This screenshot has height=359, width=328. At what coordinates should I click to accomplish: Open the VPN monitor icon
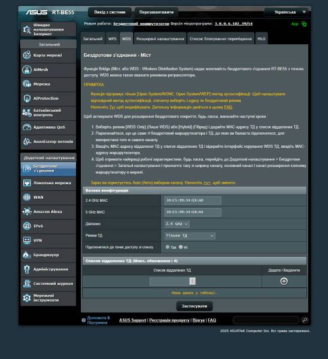click(27, 241)
